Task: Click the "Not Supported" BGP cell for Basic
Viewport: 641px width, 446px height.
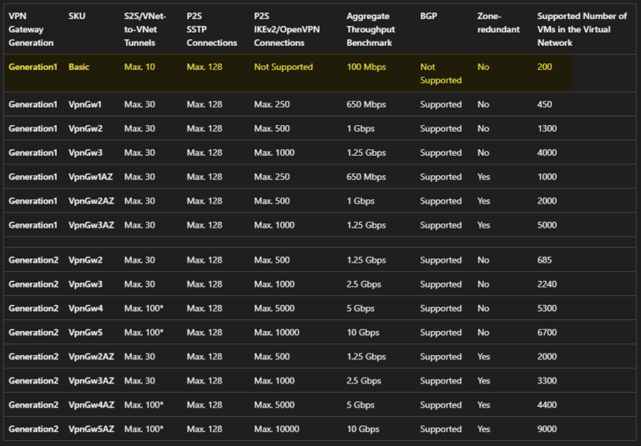Action: point(441,73)
